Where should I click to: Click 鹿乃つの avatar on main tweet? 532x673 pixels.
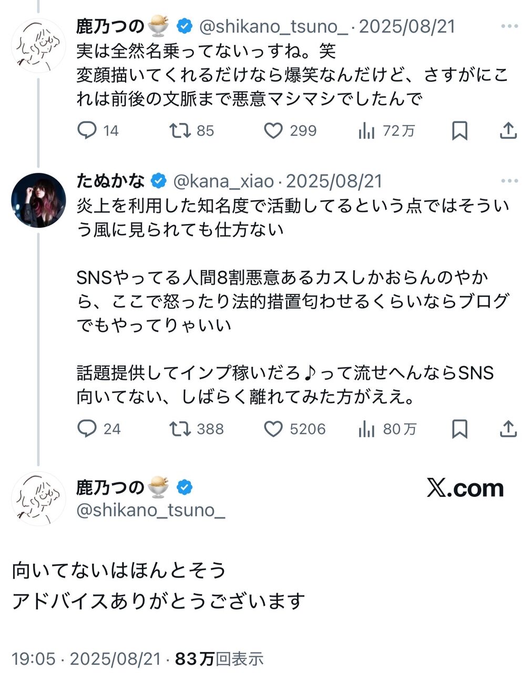pos(38,498)
